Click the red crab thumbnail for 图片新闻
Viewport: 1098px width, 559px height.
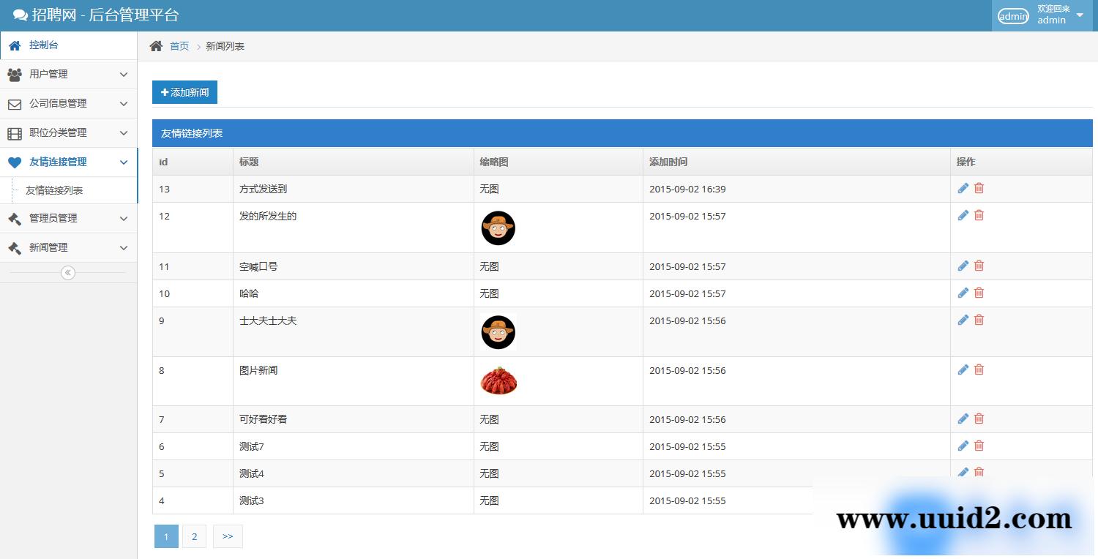498,380
